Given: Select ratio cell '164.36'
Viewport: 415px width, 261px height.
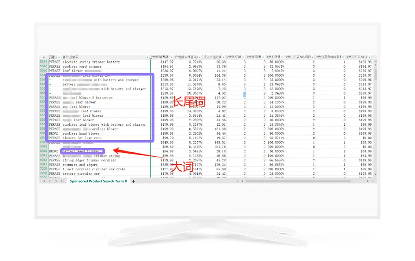Looking at the screenshot, I should (221, 75).
